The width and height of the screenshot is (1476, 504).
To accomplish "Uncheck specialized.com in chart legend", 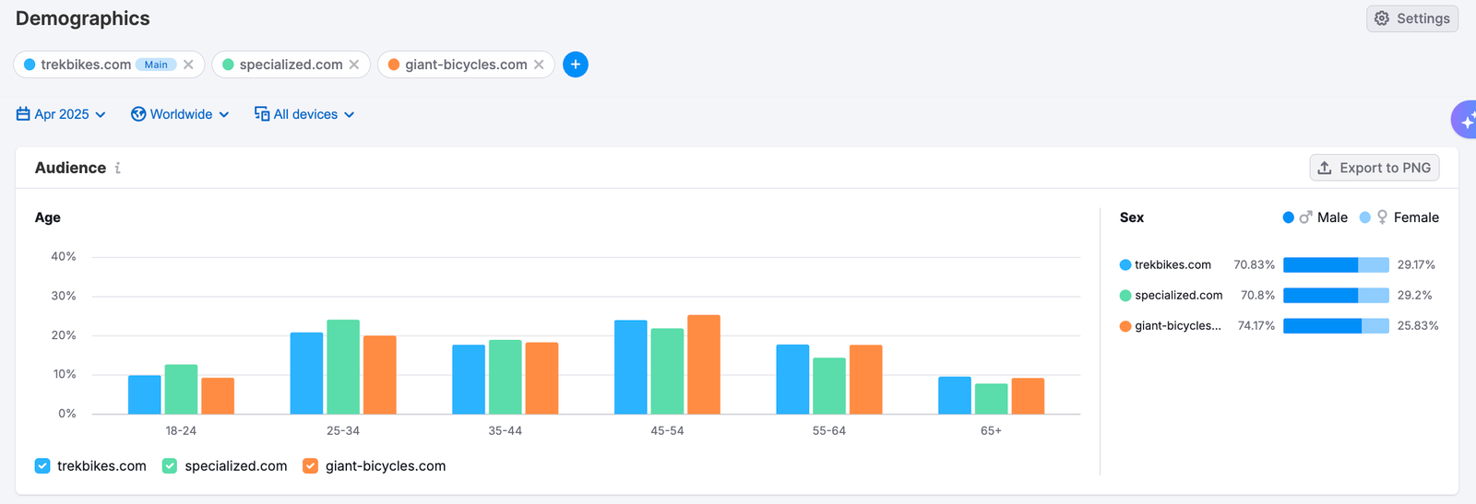I will tap(170, 466).
